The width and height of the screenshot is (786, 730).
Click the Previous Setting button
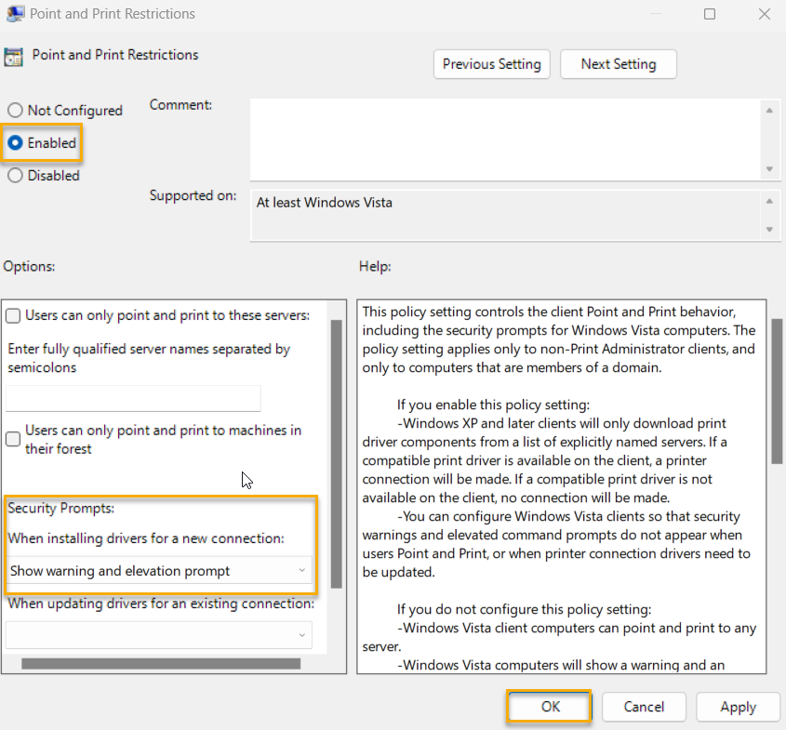tap(491, 64)
